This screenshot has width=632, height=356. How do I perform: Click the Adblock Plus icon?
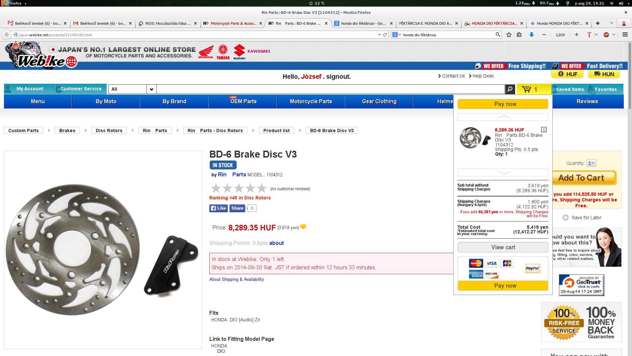606,35
